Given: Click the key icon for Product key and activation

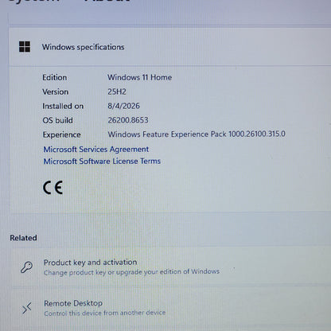Looking at the screenshot, I should click(x=26, y=267).
